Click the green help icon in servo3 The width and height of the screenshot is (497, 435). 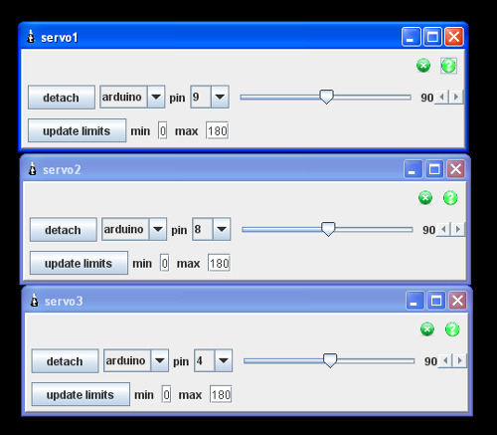[452, 329]
